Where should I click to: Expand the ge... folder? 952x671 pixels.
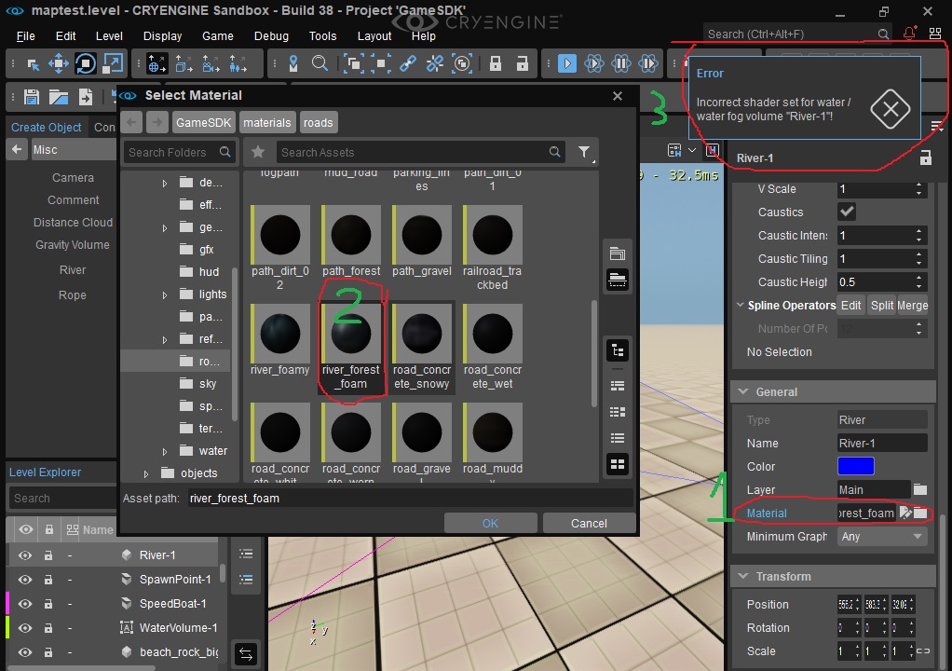[165, 227]
